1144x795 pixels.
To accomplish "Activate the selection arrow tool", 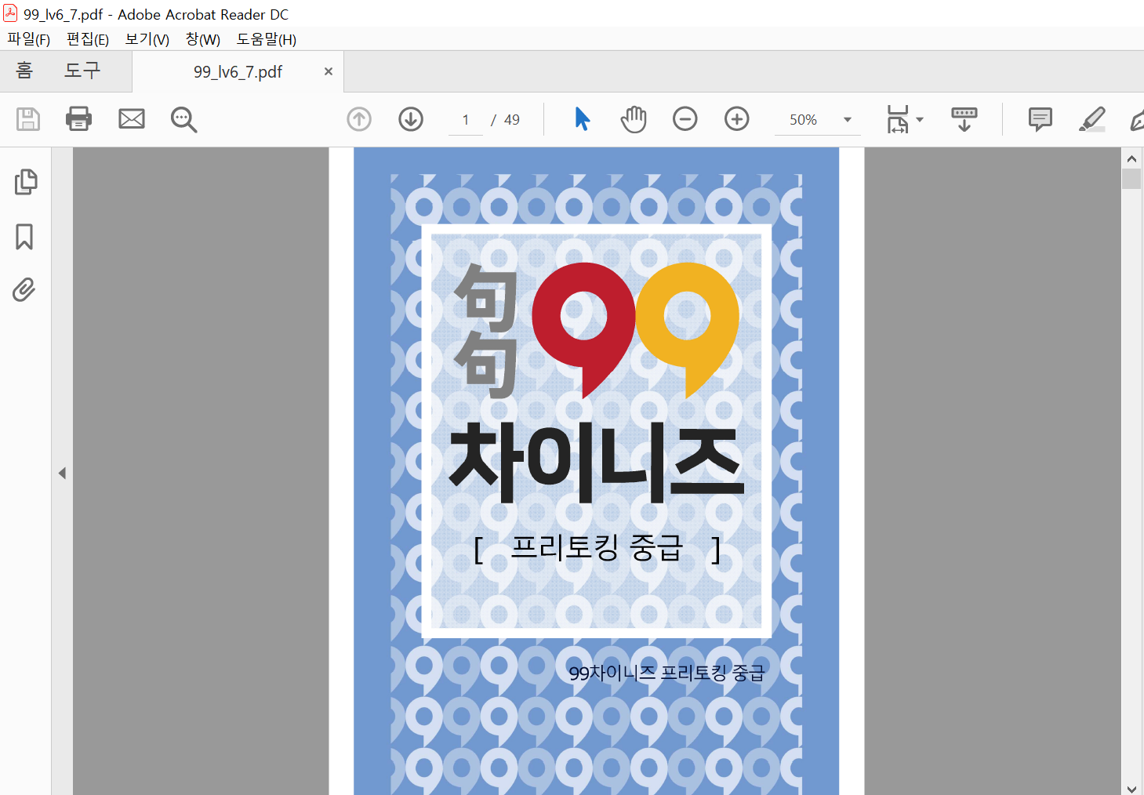I will point(582,119).
